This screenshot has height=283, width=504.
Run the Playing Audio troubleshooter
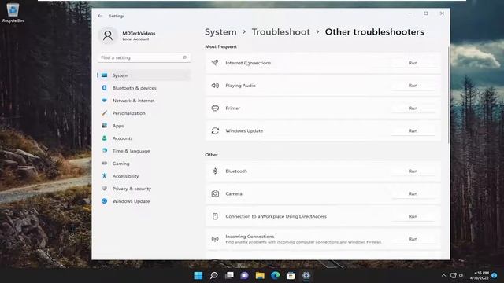[413, 86]
